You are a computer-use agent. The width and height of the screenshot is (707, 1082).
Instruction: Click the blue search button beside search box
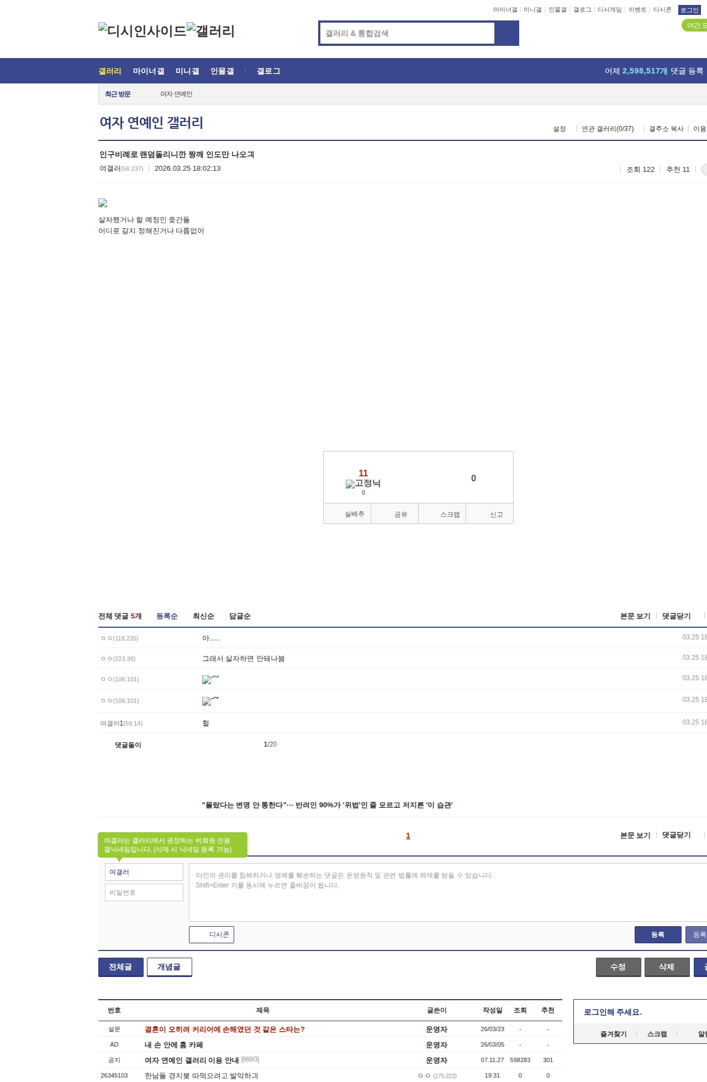click(x=506, y=33)
